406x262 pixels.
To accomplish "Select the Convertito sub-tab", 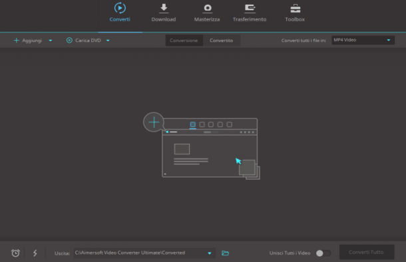I will tap(222, 41).
